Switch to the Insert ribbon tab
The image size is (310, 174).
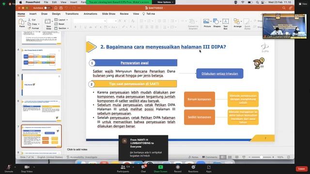click(x=33, y=14)
